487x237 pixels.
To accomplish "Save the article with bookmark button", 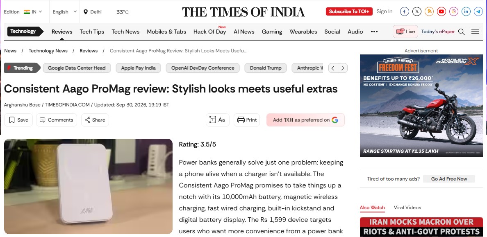I will click(x=18, y=120).
